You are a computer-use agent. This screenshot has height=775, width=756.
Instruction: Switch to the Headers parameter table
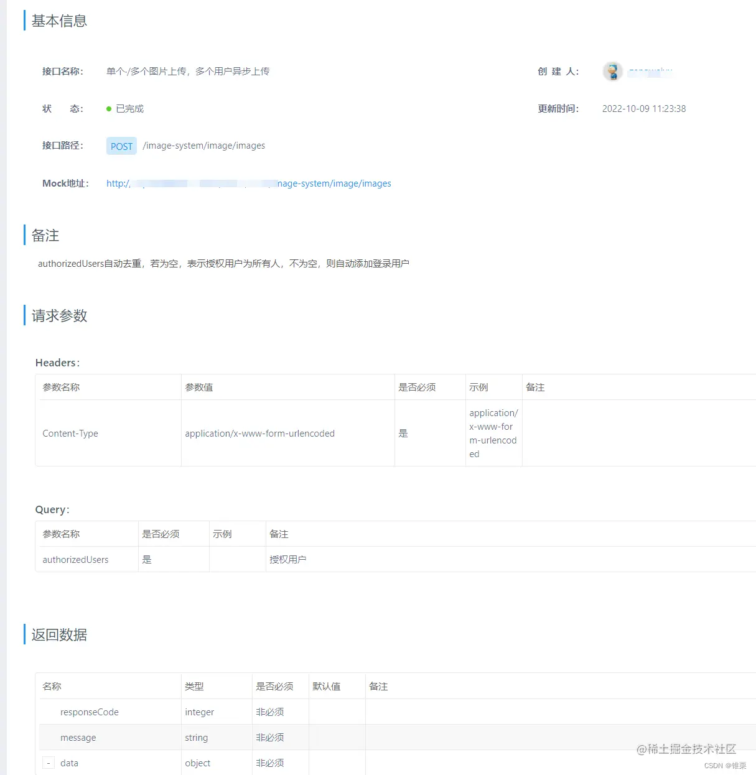(57, 363)
